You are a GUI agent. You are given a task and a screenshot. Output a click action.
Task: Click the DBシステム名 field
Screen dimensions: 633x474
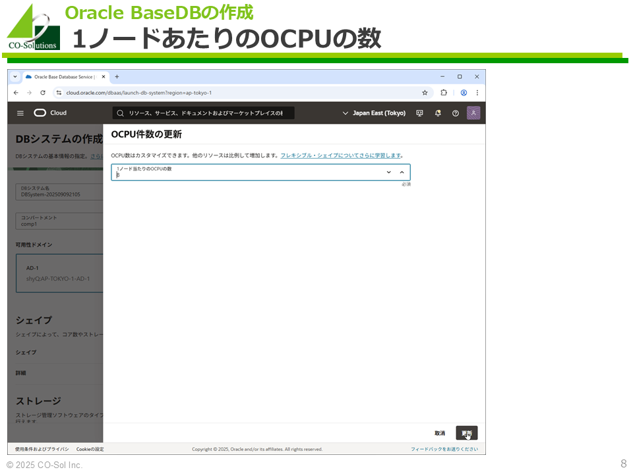(59, 192)
